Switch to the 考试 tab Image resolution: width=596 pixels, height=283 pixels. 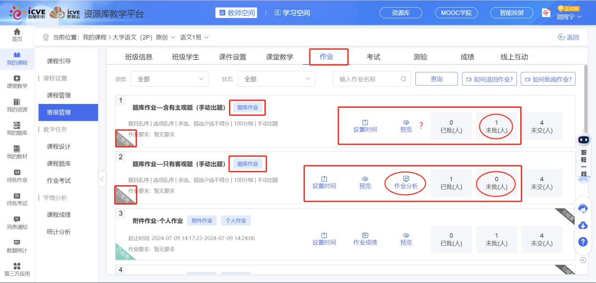(373, 57)
